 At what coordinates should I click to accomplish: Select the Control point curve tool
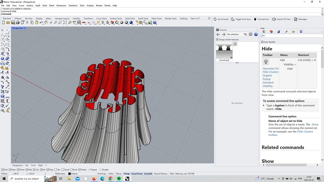(7, 35)
